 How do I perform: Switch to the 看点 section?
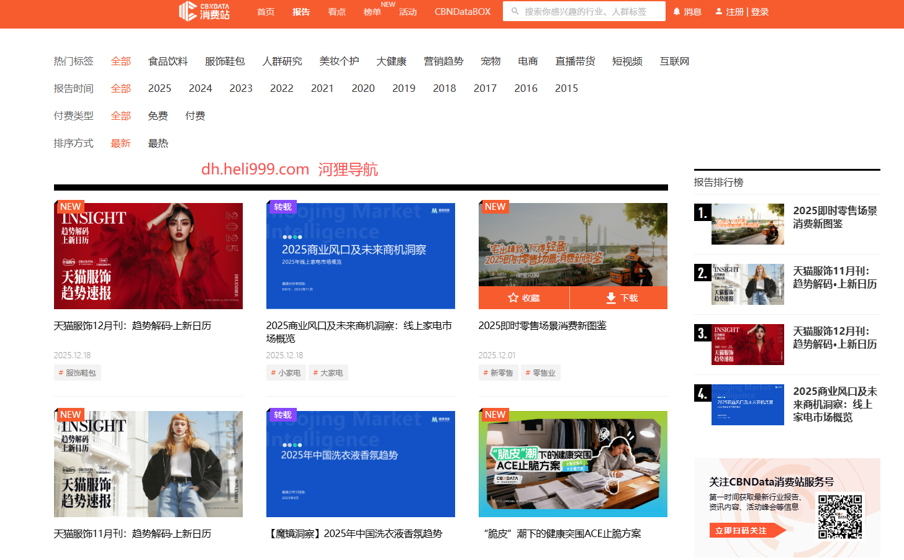(337, 11)
